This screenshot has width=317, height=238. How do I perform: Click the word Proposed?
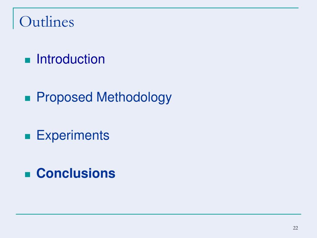point(64,98)
